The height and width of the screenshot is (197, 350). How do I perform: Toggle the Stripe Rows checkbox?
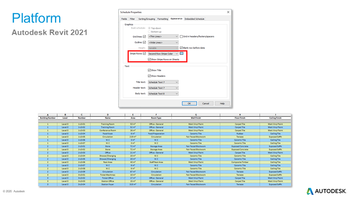(144, 54)
